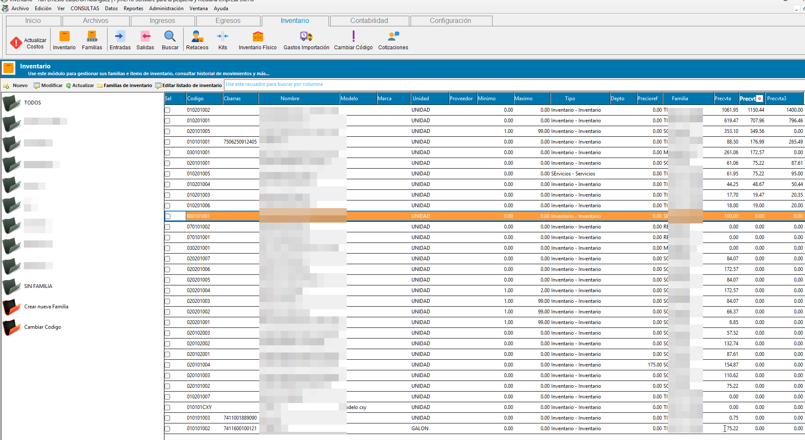The height and width of the screenshot is (440, 805).
Task: Click barcode 7411001889090
Action: [240, 418]
